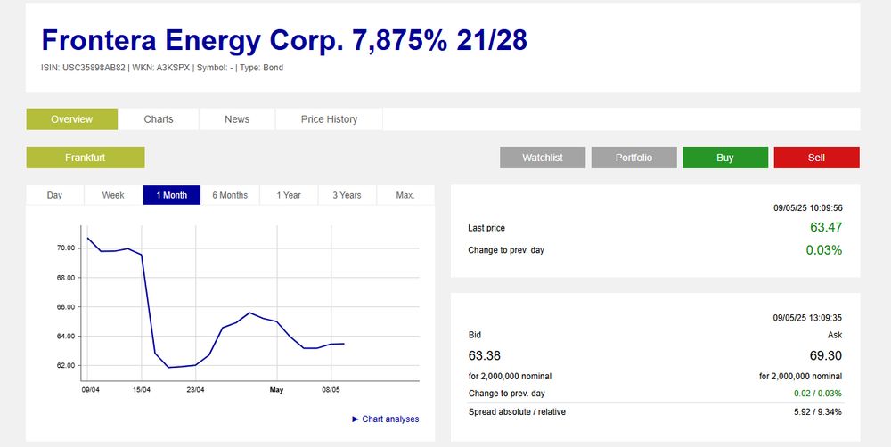The image size is (891, 447).
Task: Click last price value 63.47
Action: coord(826,227)
